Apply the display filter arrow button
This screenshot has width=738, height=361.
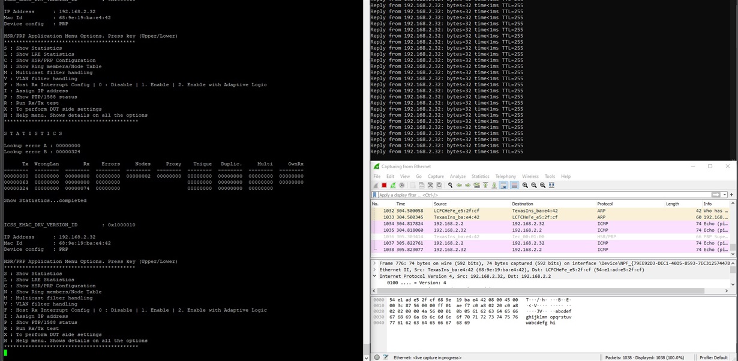(715, 195)
